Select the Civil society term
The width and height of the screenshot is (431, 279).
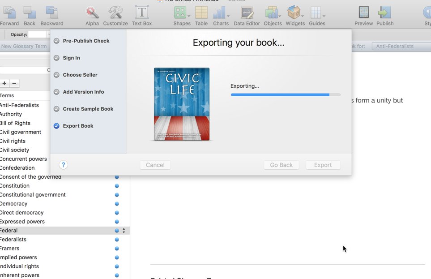(15, 150)
